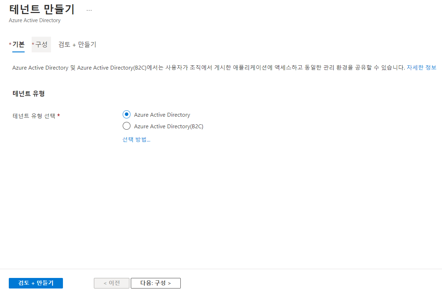The height and width of the screenshot is (292, 442).
Task: Open the 자세한 정보 link
Action: click(x=422, y=67)
